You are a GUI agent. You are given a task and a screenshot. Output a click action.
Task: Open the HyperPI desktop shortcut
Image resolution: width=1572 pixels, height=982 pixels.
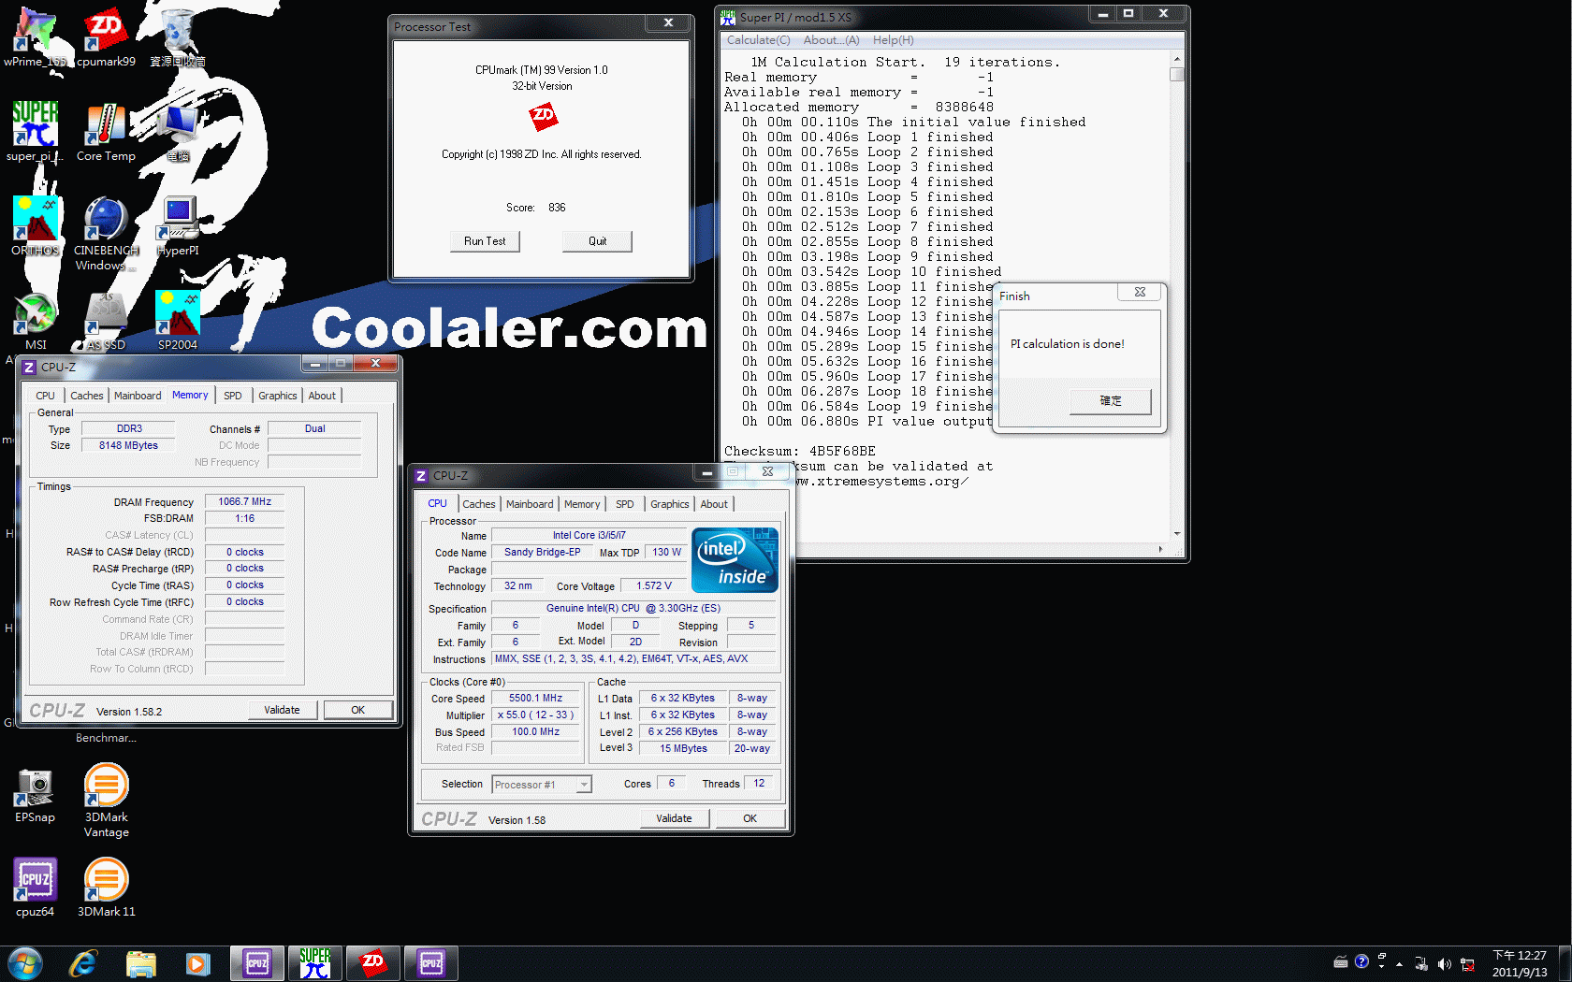pyautogui.click(x=177, y=226)
